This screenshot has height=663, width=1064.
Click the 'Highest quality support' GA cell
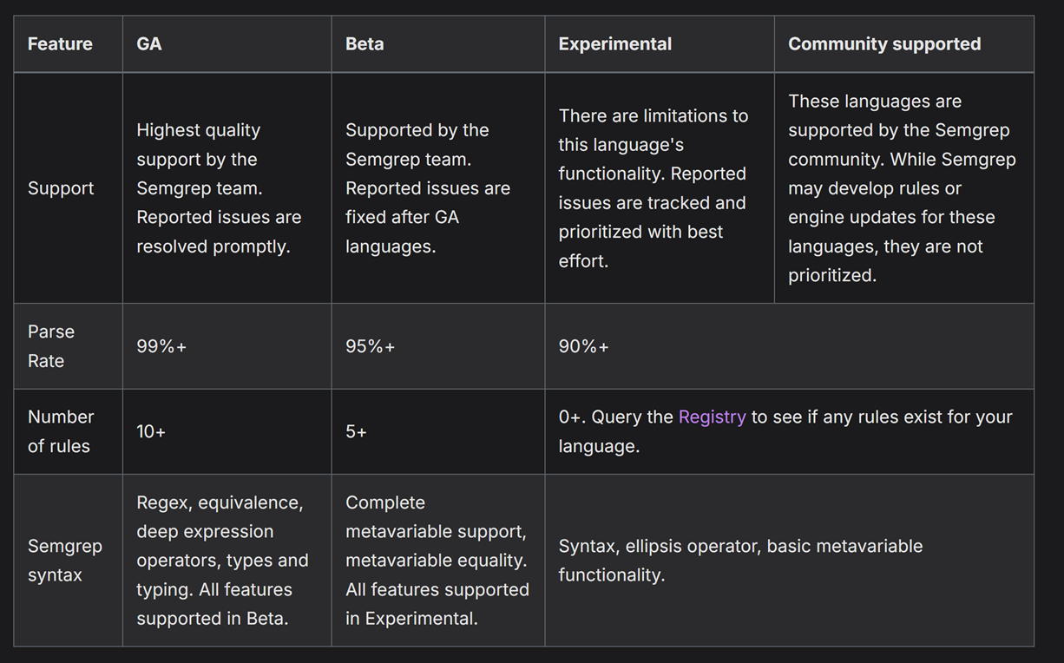pyautogui.click(x=219, y=188)
